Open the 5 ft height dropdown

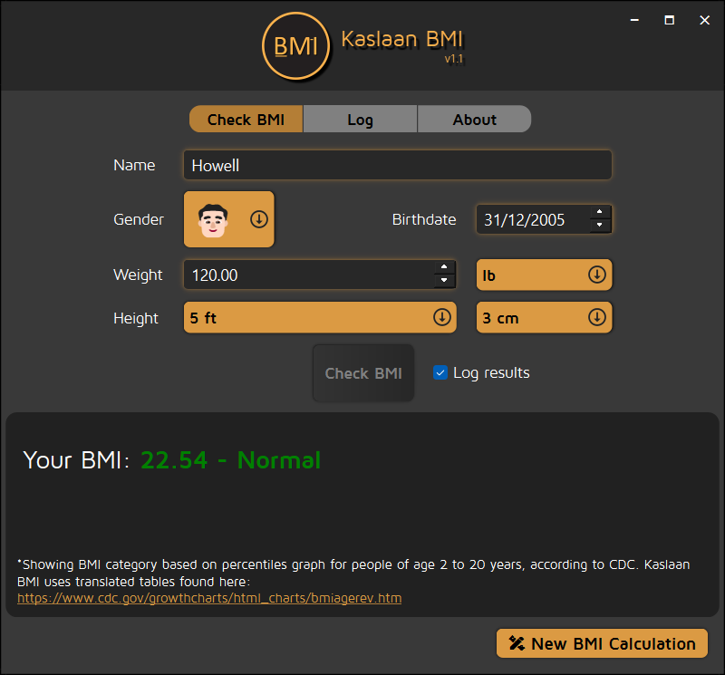tap(320, 318)
